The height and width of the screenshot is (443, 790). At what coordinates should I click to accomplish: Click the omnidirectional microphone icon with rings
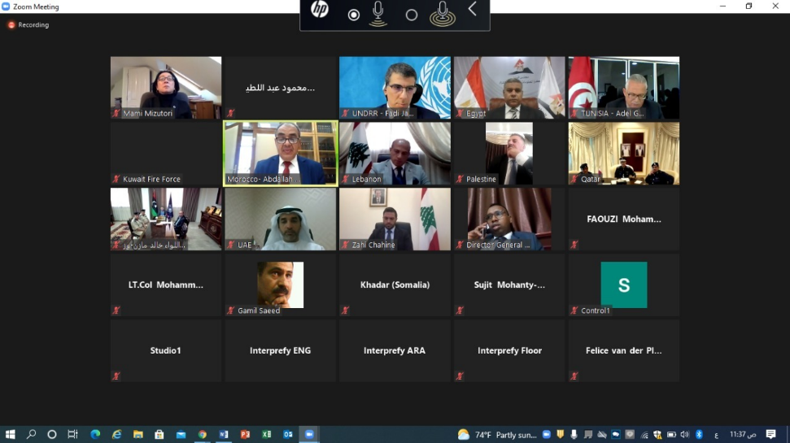coord(443,13)
